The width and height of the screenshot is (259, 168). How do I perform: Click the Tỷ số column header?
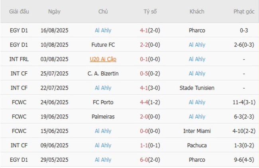(x=150, y=11)
